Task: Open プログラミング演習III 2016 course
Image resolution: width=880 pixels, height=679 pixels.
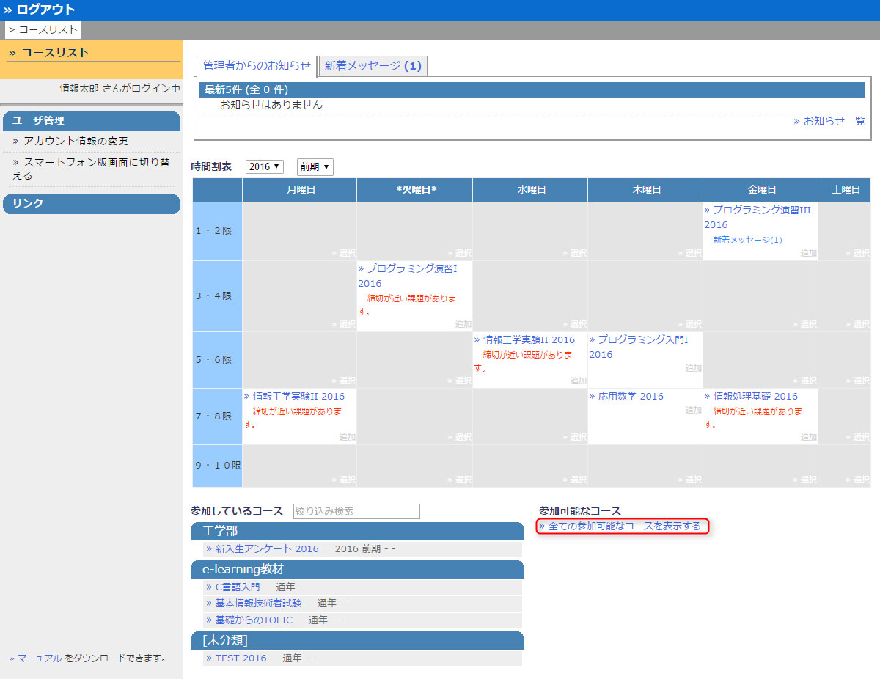Action: coord(761,210)
